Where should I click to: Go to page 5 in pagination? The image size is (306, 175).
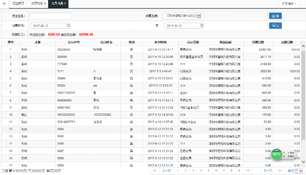click(208, 171)
